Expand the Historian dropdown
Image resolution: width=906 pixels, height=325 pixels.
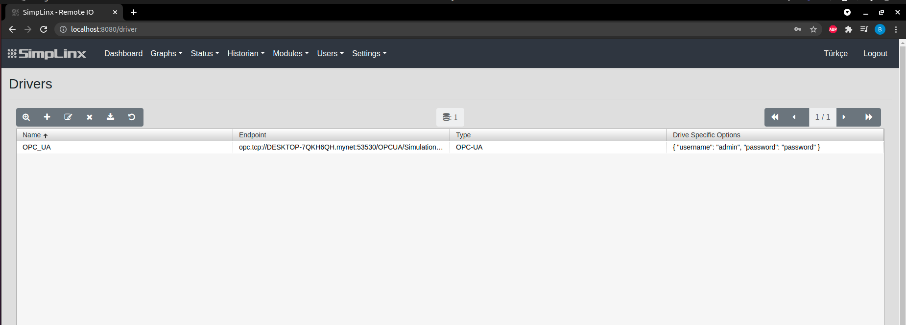(x=246, y=54)
